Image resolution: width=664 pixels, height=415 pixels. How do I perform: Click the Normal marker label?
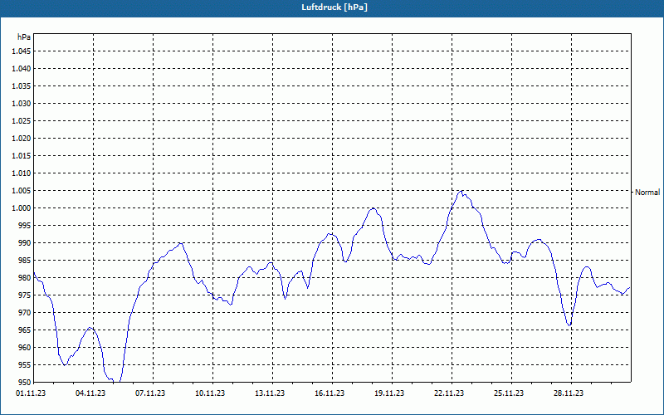(x=647, y=193)
